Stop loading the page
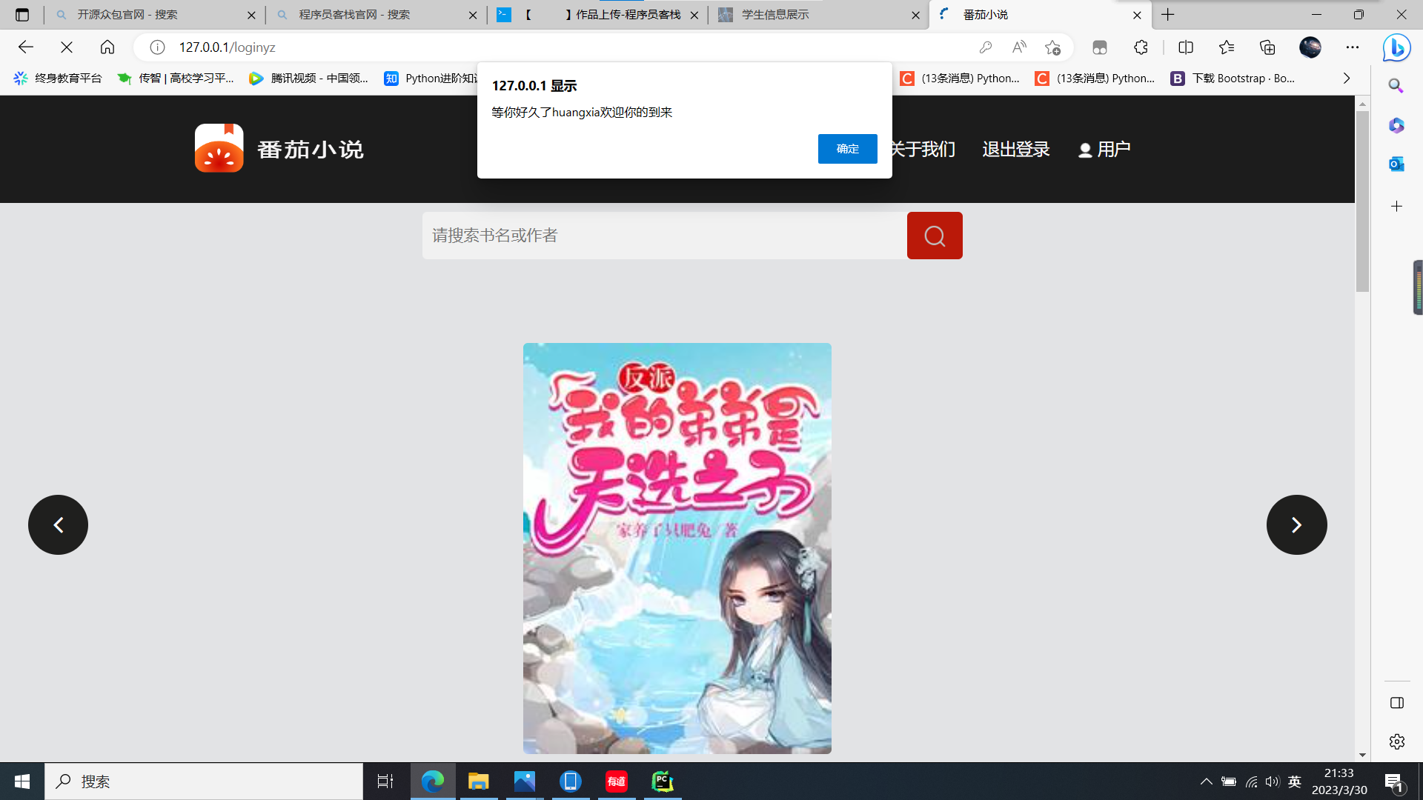 (x=67, y=47)
